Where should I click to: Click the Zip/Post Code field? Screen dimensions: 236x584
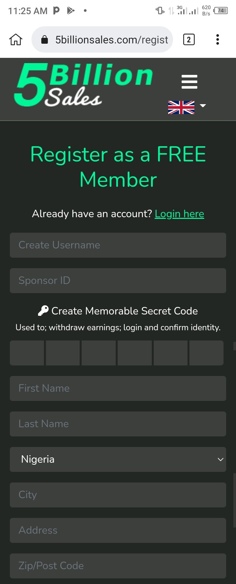118,566
